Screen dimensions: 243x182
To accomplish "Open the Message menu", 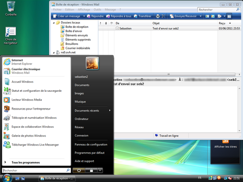I will (x=110, y=9).
